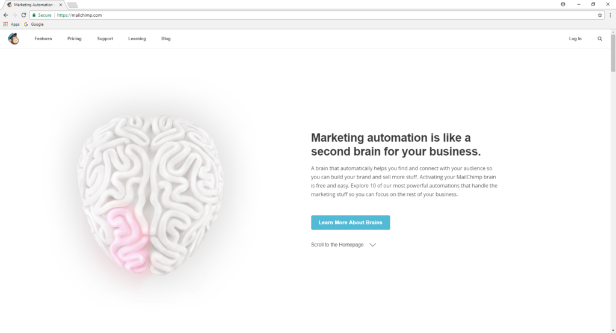Open the Features menu item

click(43, 38)
